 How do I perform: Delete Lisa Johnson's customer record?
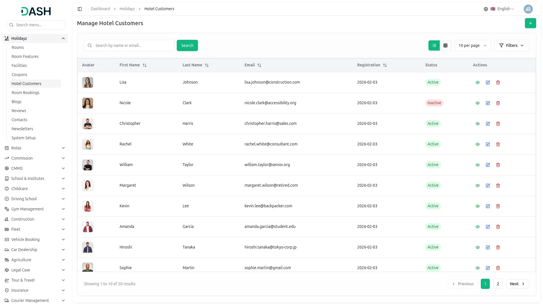[x=498, y=82]
